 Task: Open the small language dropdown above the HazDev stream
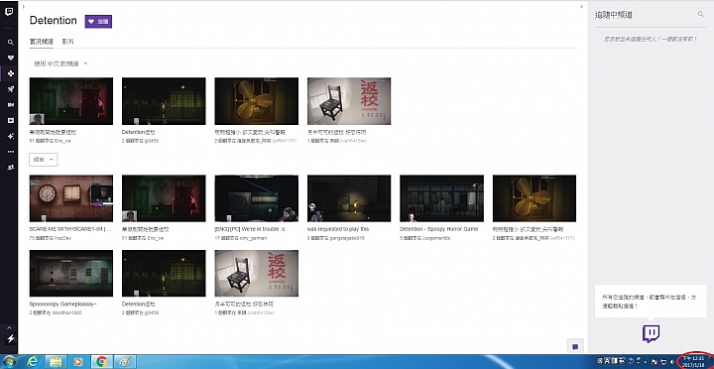tap(44, 160)
